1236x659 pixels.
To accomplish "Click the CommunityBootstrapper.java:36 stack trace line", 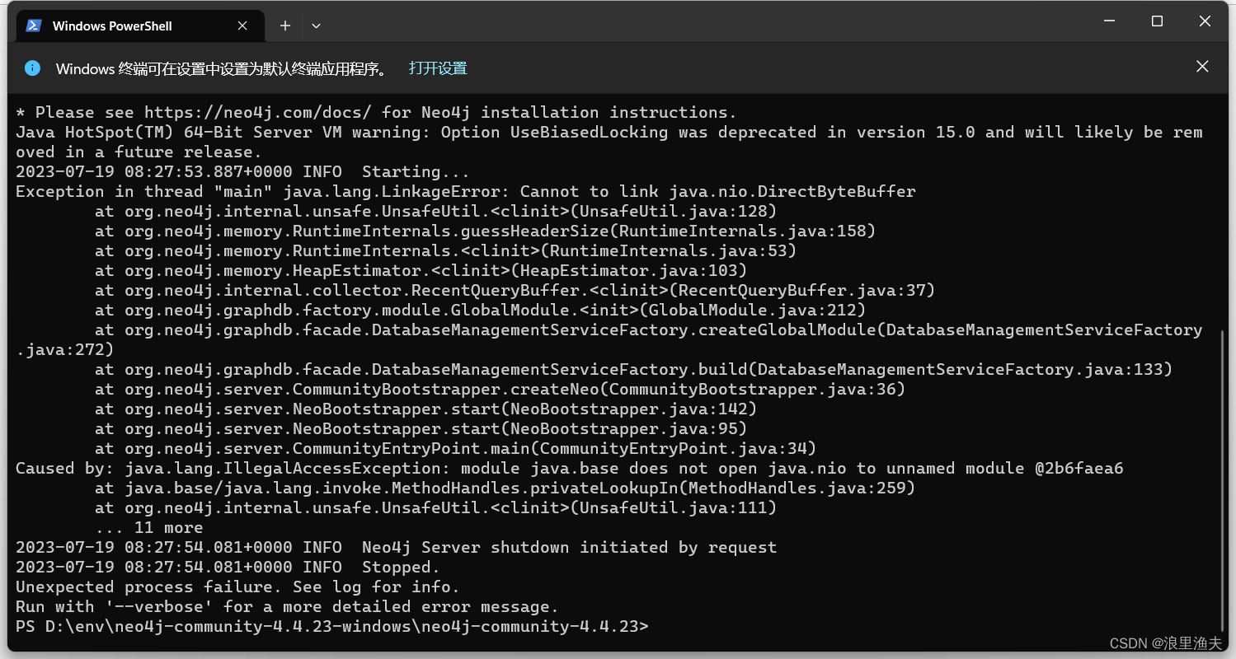I will [x=501, y=389].
